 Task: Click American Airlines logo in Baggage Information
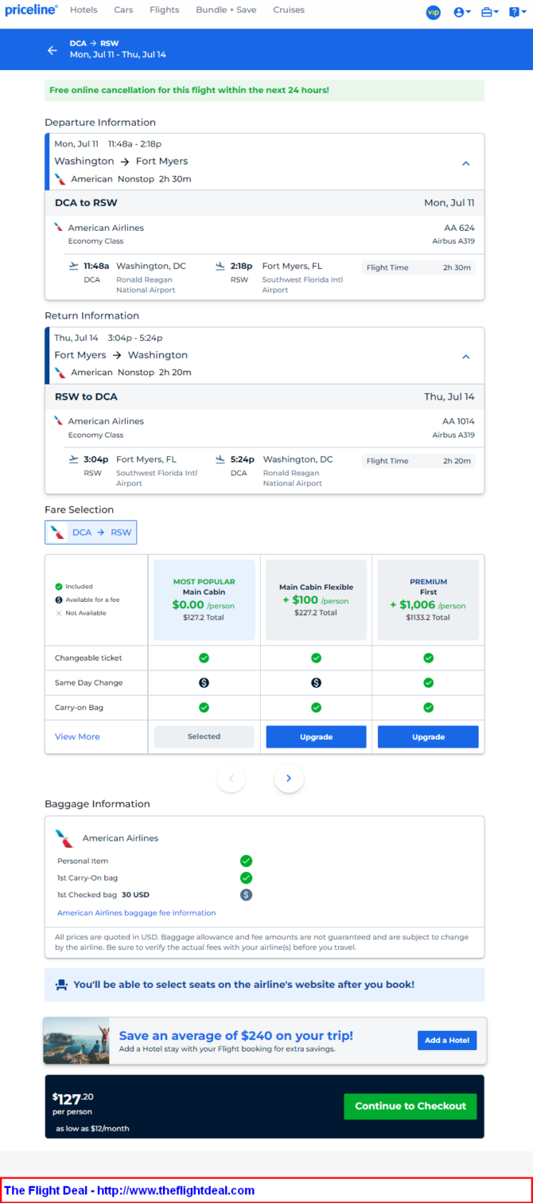click(64, 838)
